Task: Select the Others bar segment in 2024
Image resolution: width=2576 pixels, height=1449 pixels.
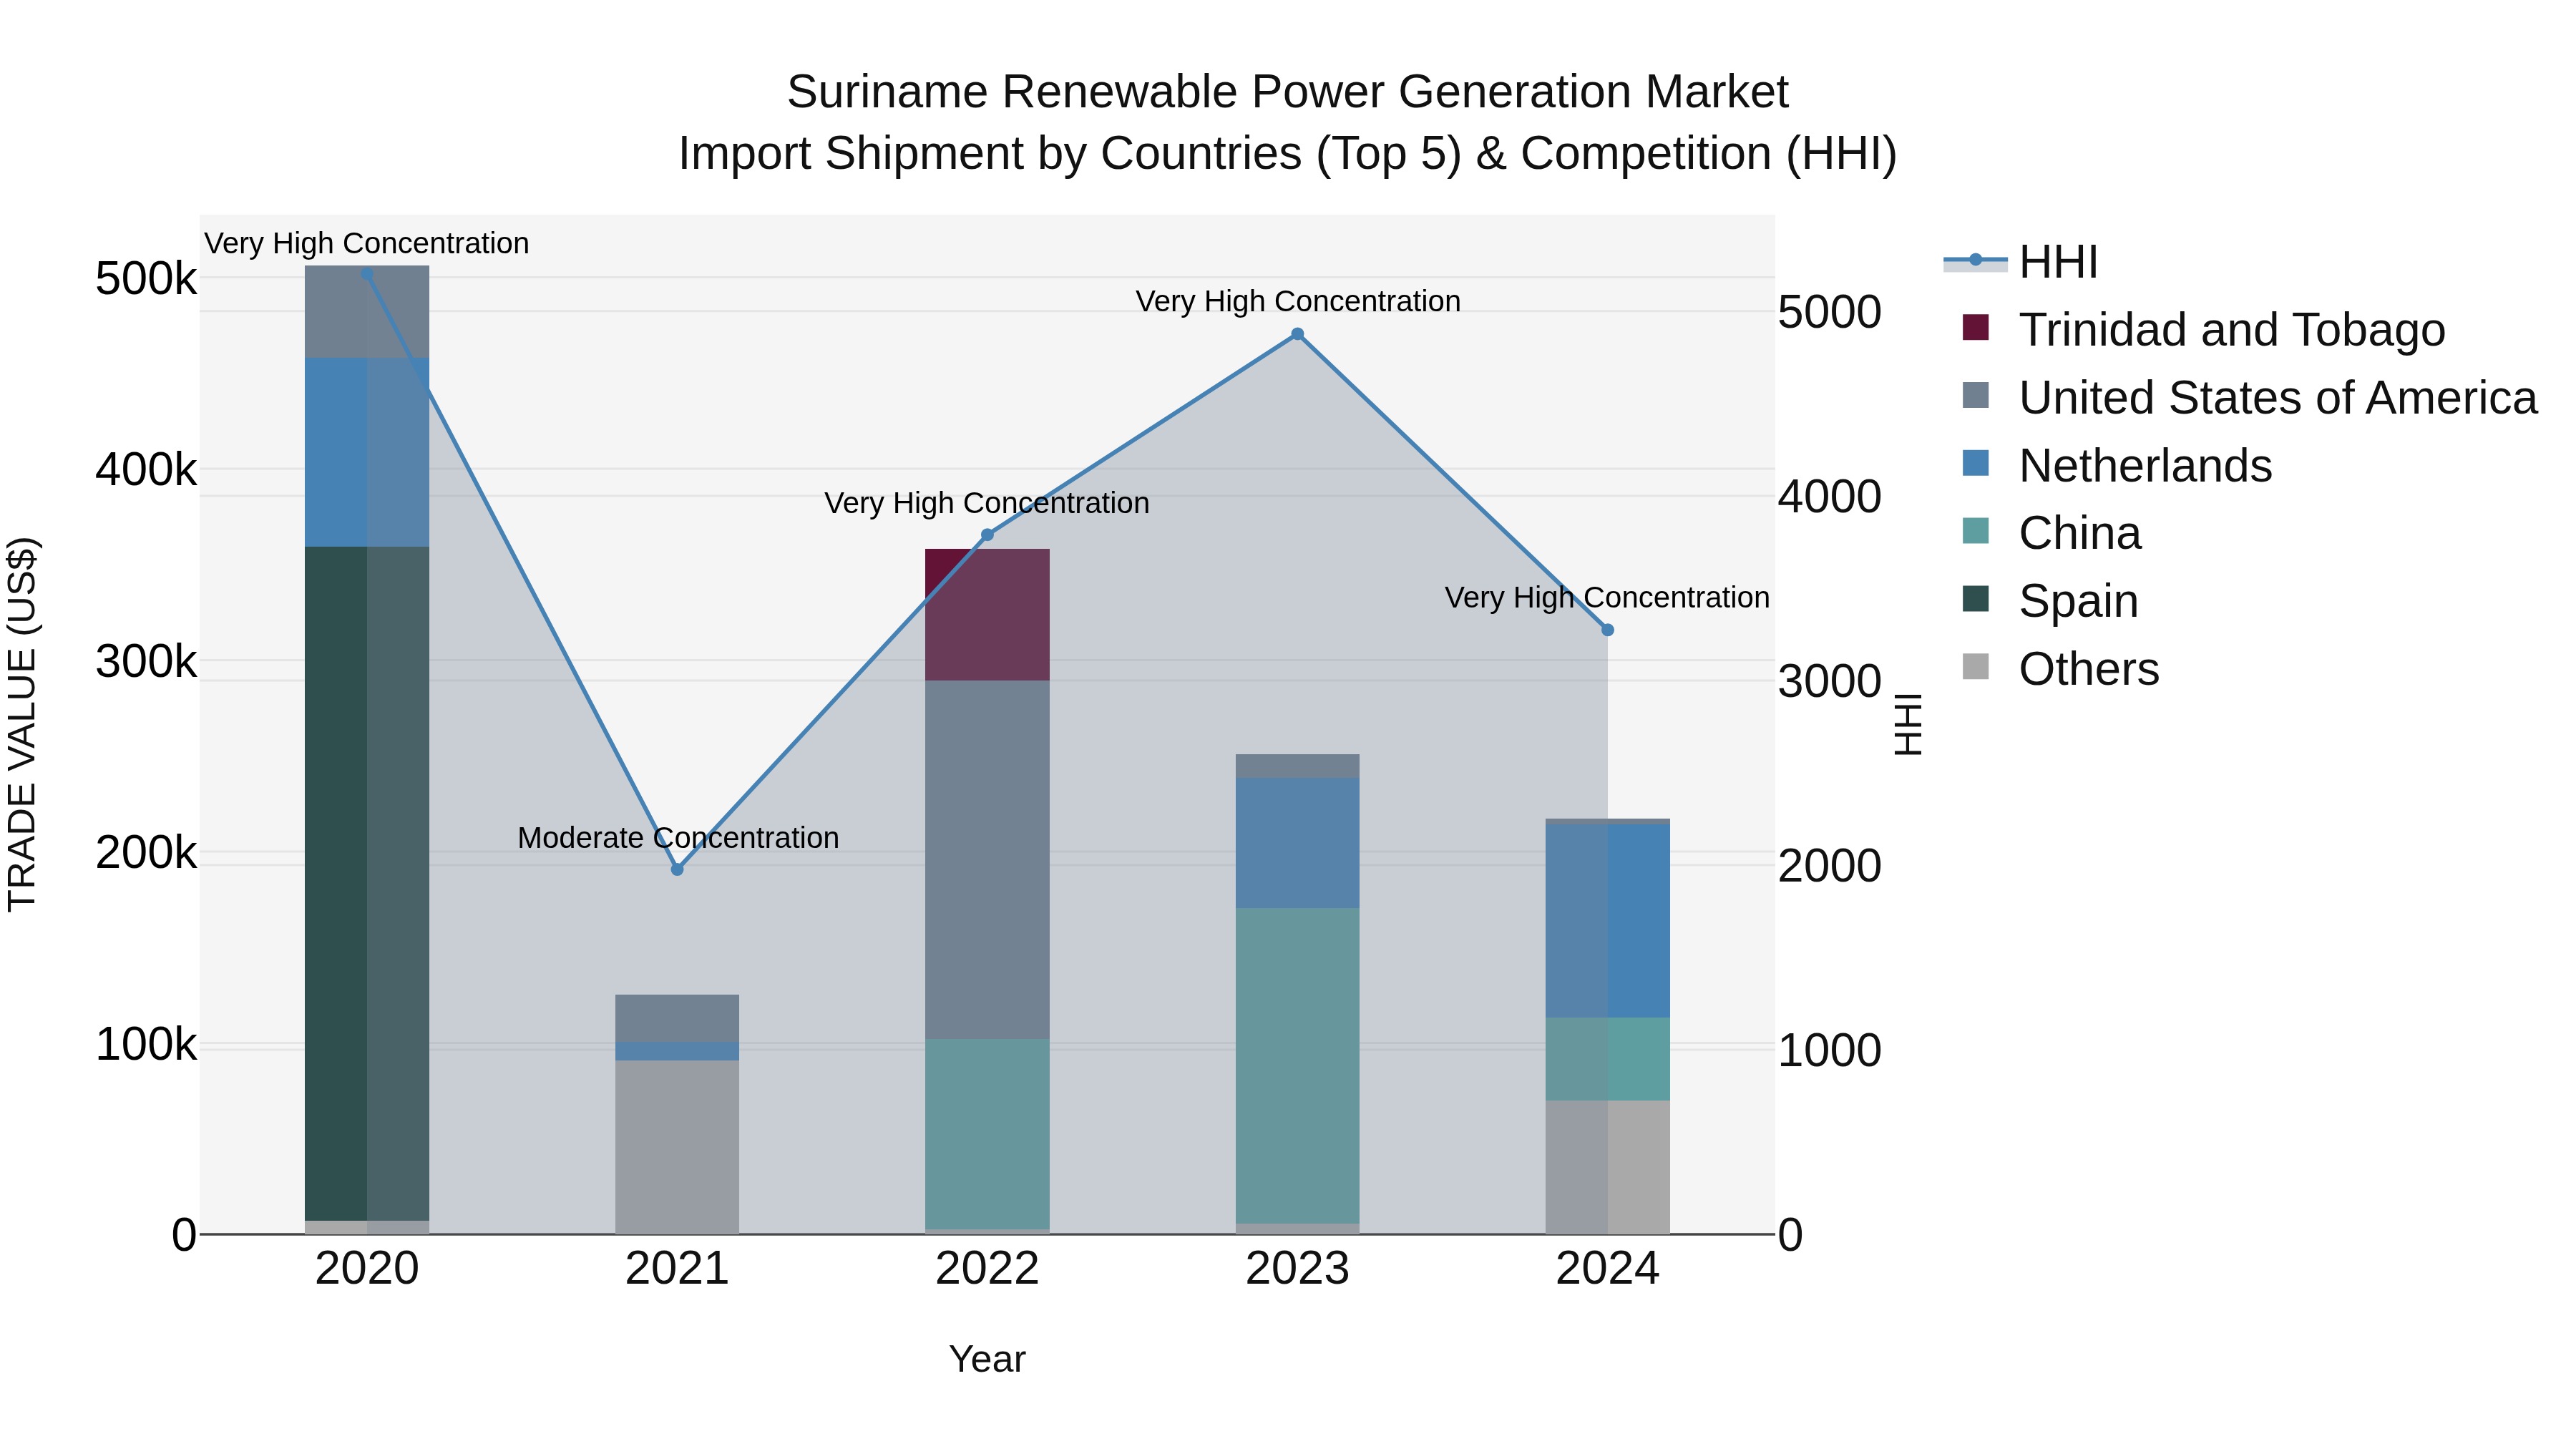Action: point(1607,1167)
